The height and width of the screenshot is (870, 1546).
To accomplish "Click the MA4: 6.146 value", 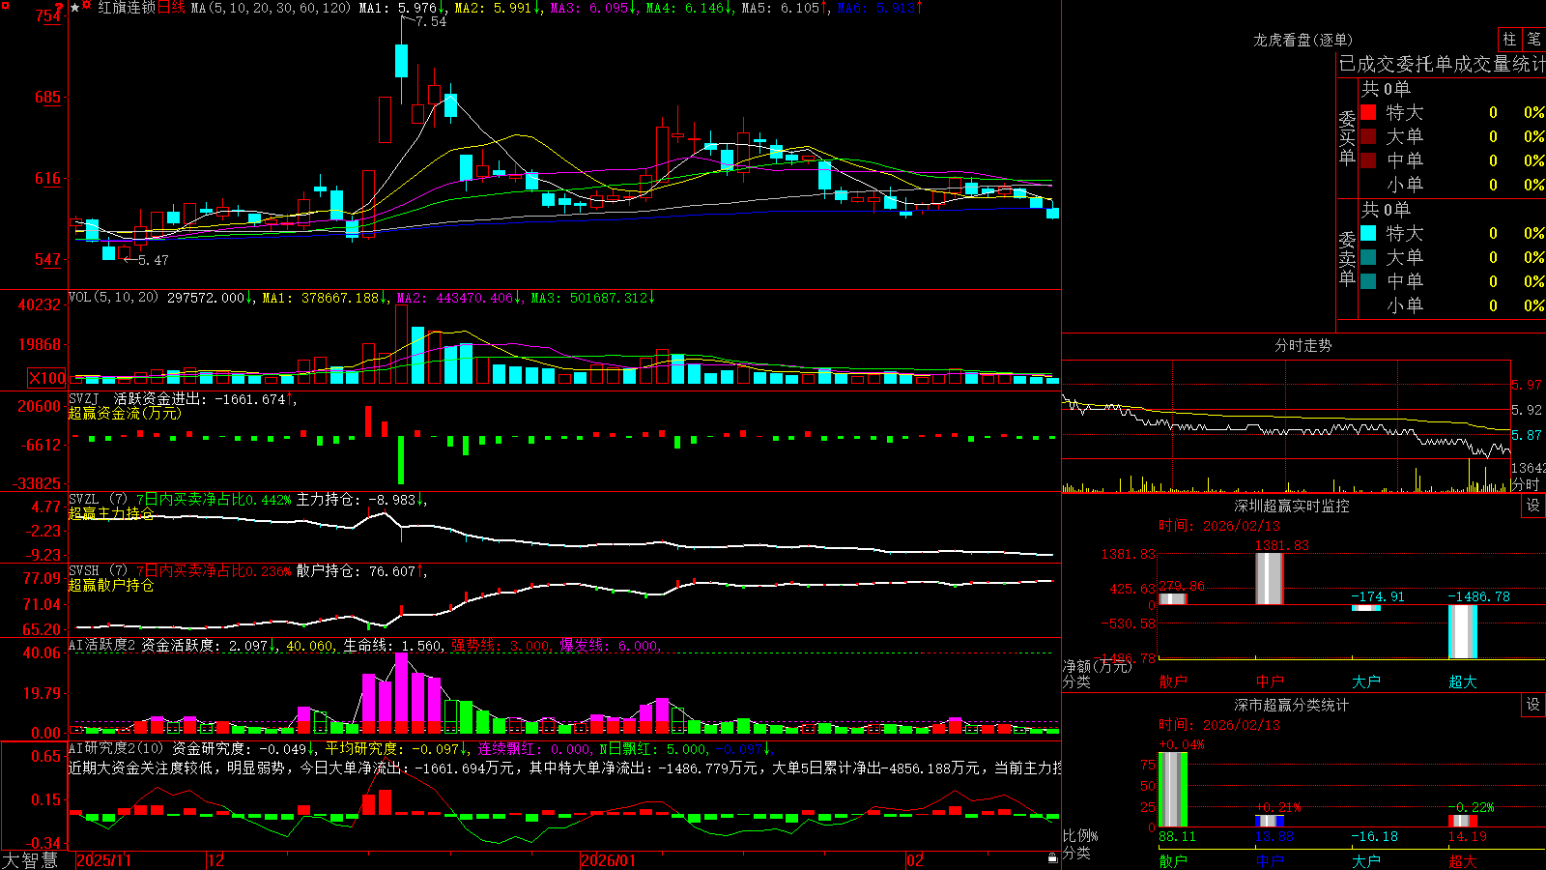I will [x=685, y=8].
